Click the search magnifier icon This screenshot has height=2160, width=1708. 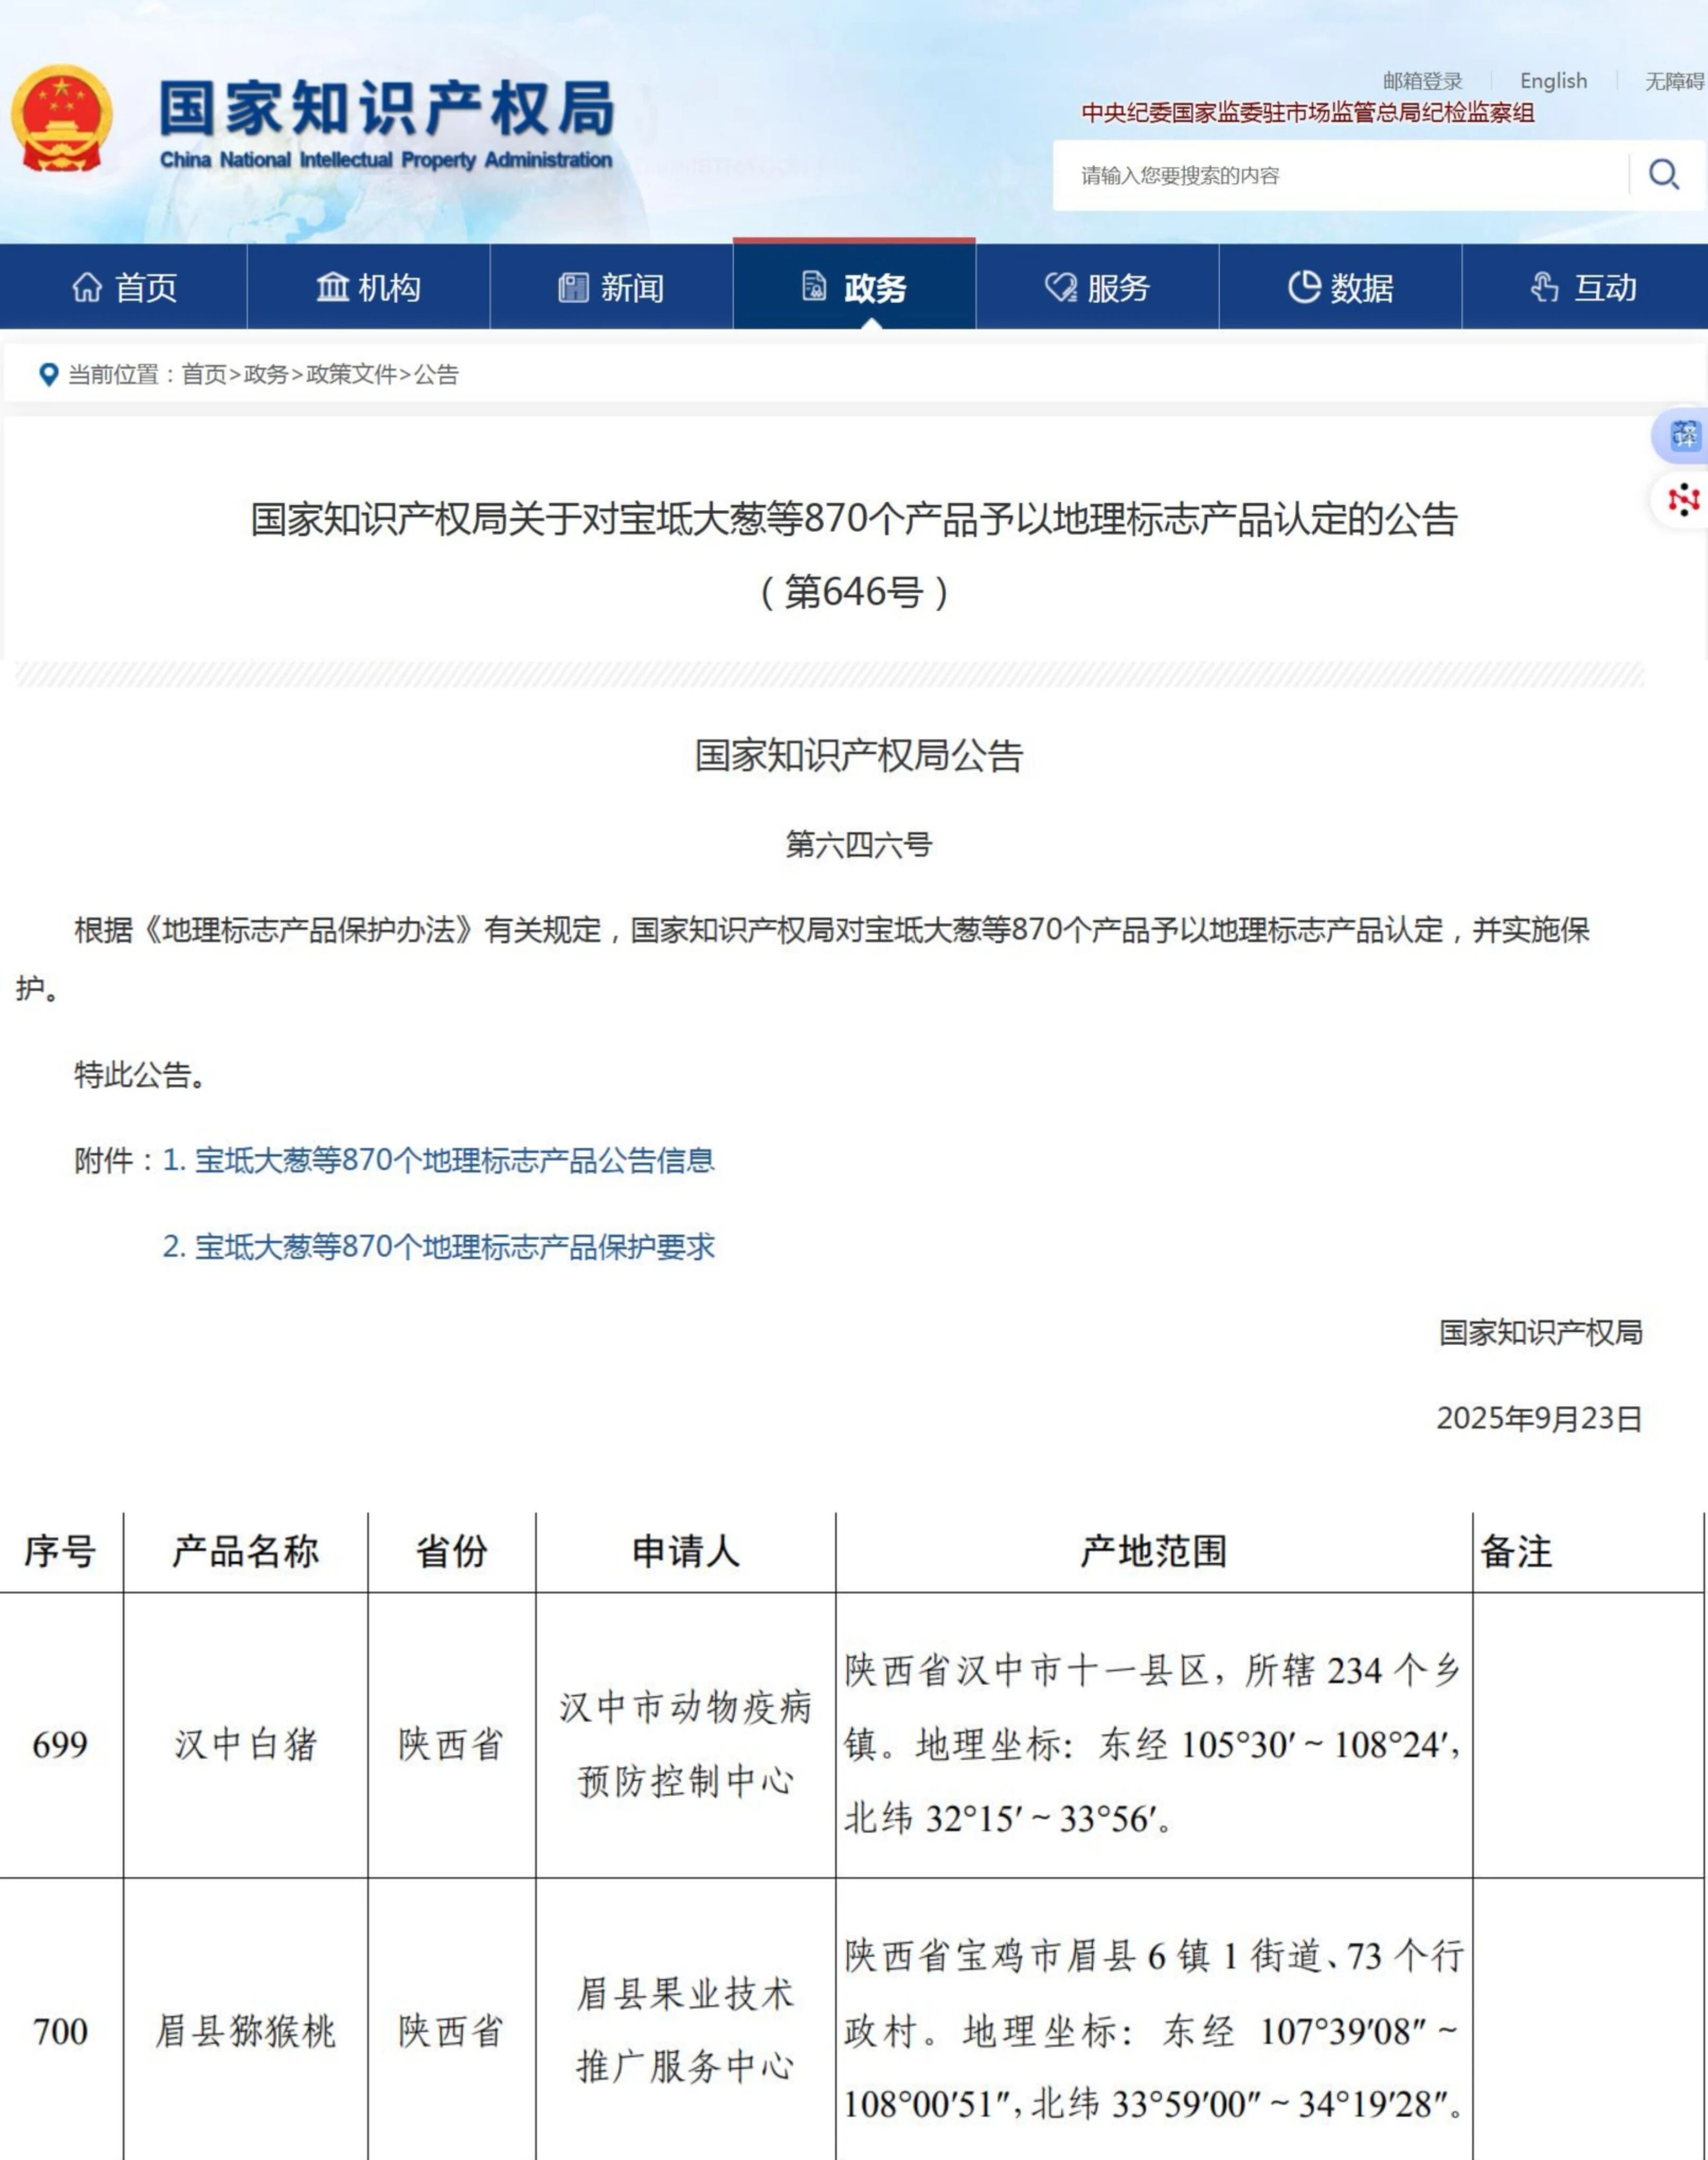(x=1663, y=175)
